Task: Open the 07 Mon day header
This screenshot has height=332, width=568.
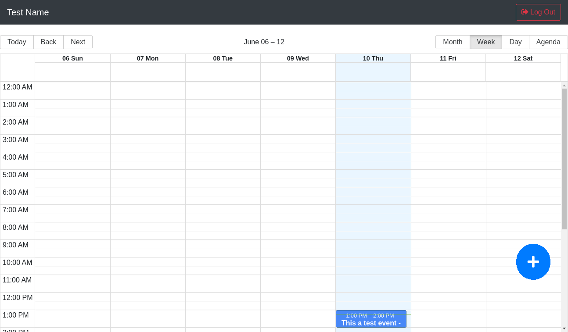Action: point(147,58)
